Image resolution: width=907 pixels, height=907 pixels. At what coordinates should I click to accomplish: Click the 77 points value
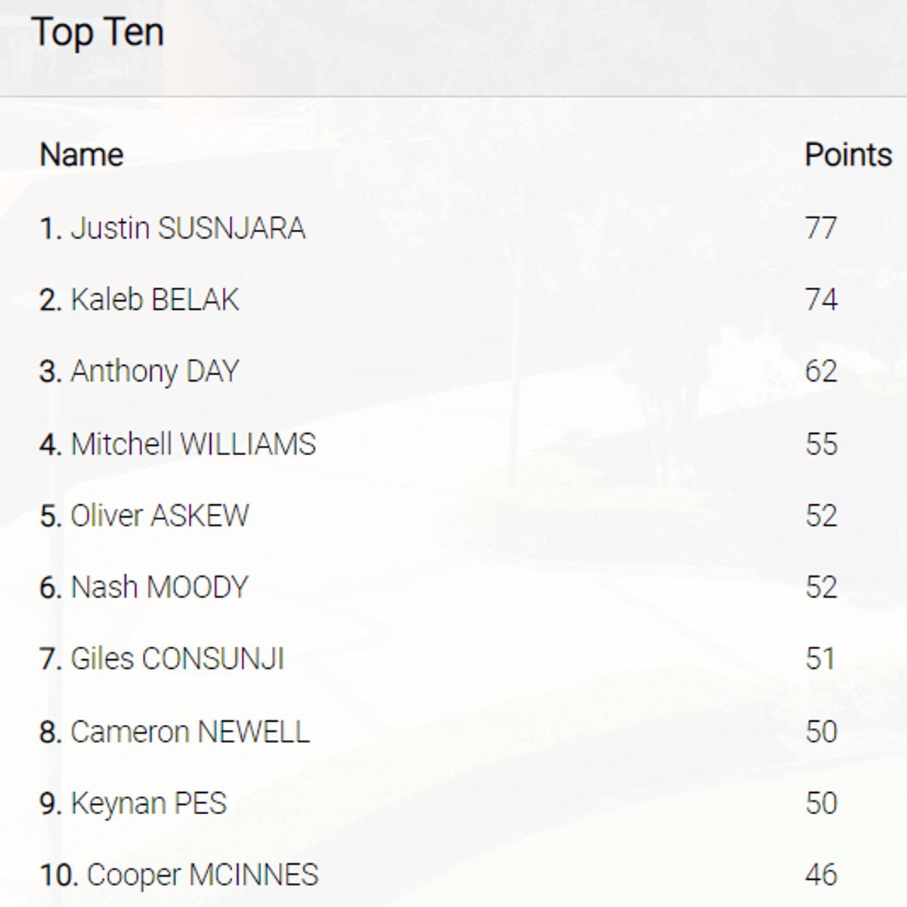(x=822, y=228)
